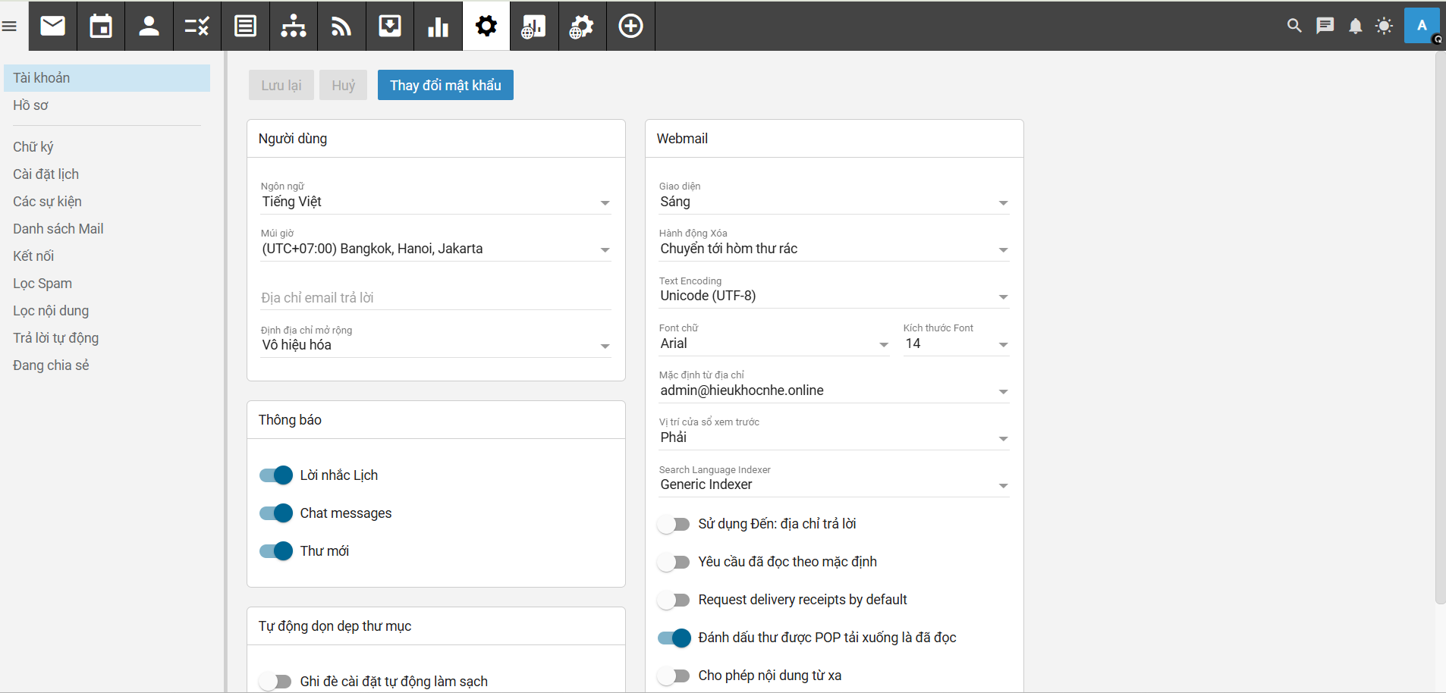The height and width of the screenshot is (693, 1446).
Task: Click the notifications bell icon
Action: coord(1355,27)
